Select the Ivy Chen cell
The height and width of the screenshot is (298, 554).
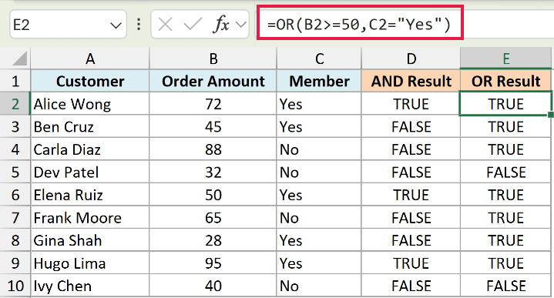[x=90, y=286]
